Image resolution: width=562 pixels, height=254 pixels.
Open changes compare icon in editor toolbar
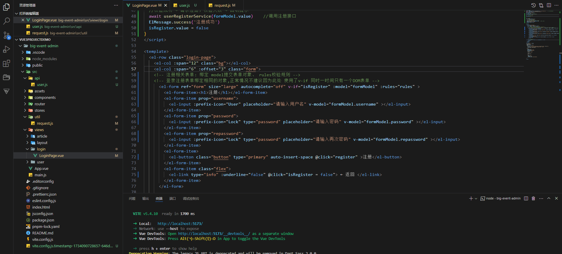[541, 5]
